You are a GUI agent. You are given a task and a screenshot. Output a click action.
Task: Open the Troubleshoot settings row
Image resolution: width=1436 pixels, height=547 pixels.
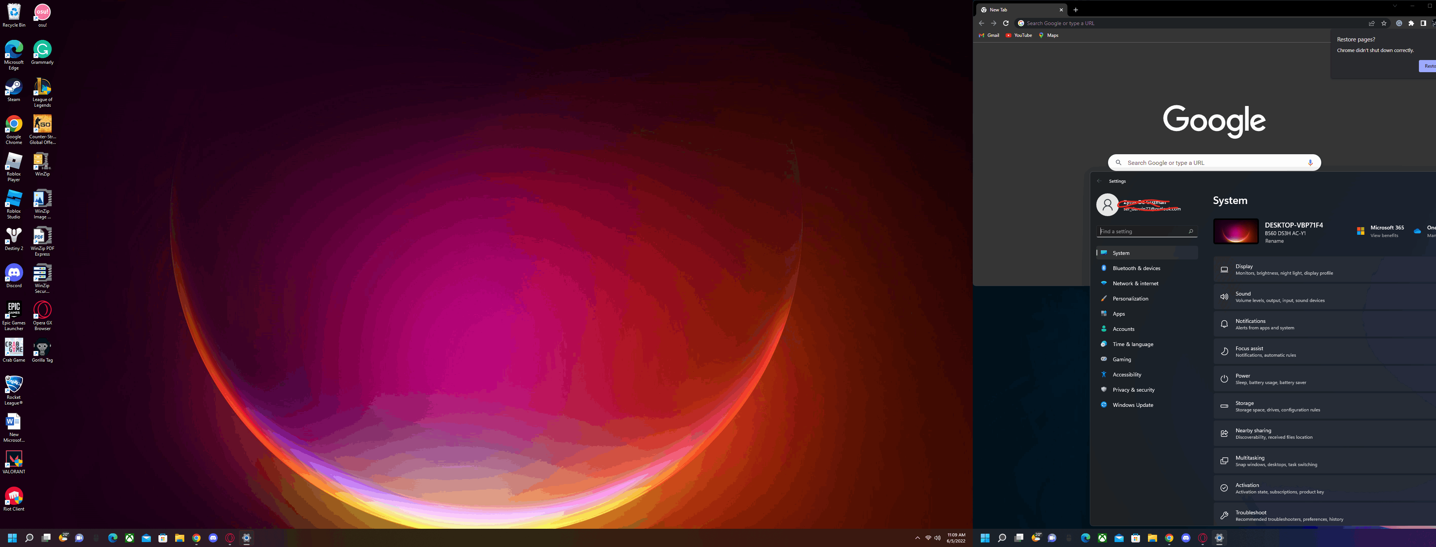click(1325, 515)
